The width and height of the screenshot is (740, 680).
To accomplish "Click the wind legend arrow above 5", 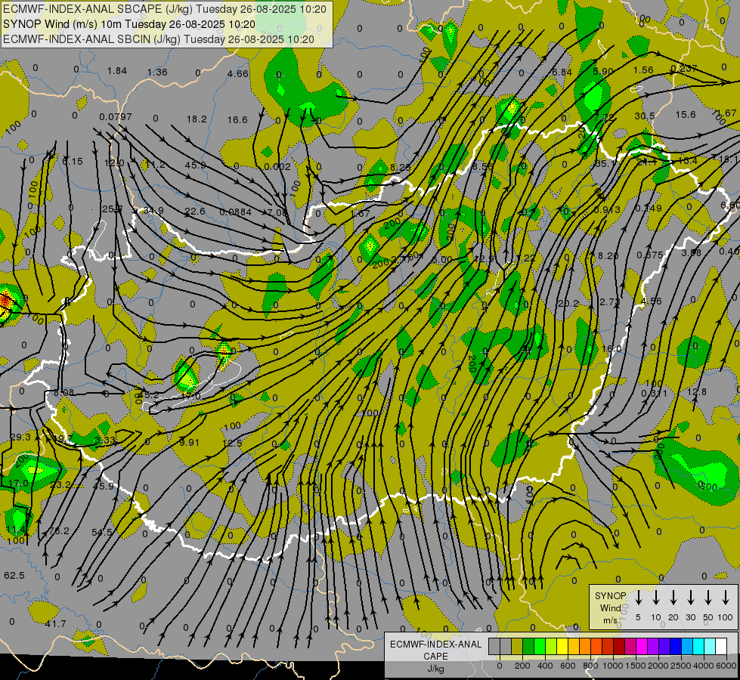I will (x=639, y=597).
